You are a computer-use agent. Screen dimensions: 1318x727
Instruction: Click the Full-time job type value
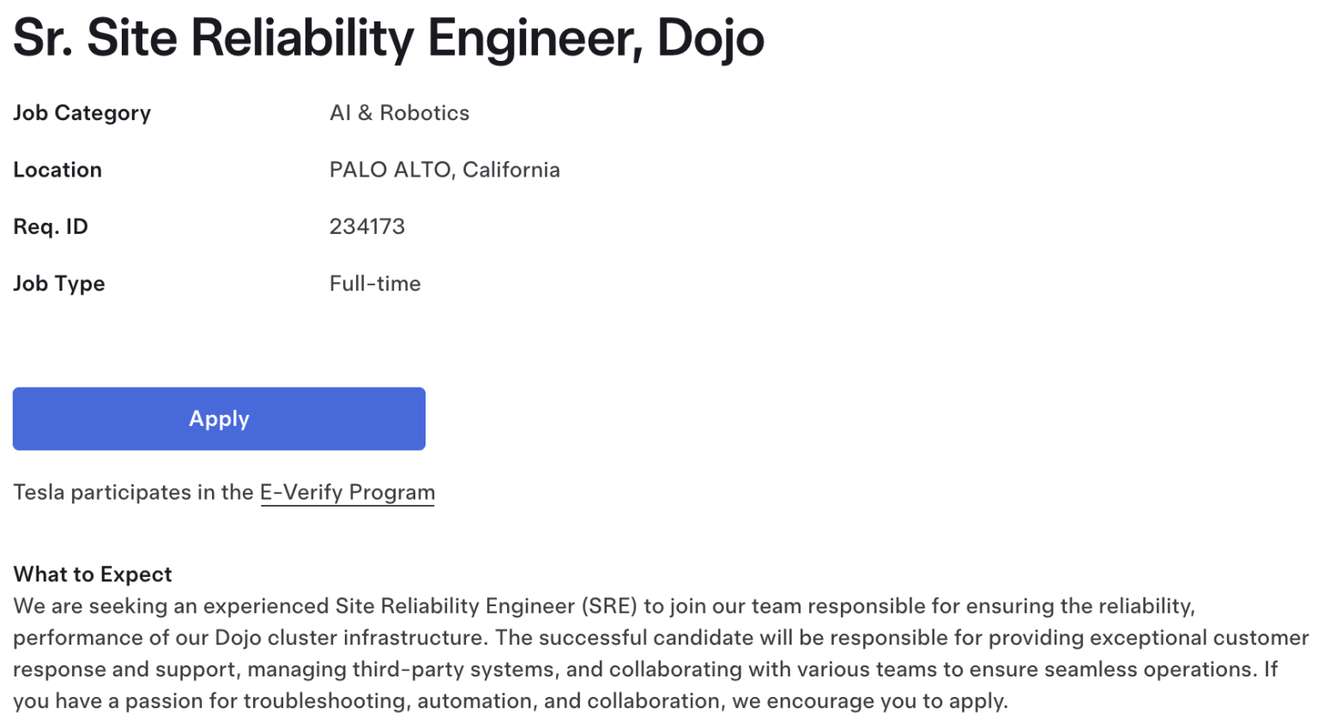coord(375,284)
